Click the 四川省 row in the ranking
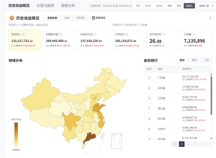 coord(177,119)
